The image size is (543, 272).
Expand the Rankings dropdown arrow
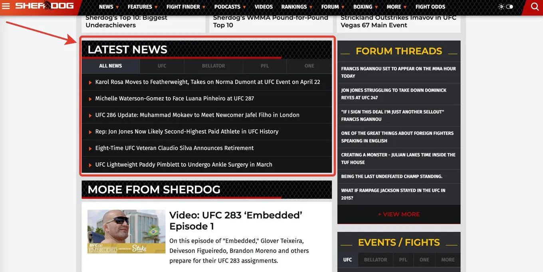(311, 7)
